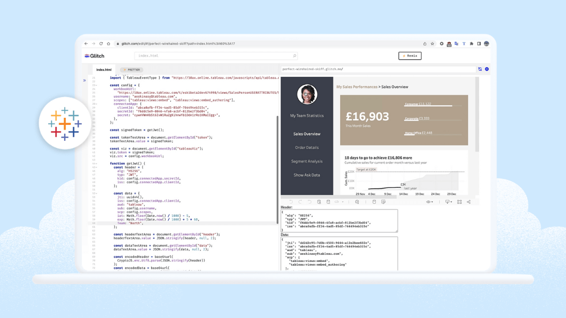Select the index.html editor tab

pos(104,70)
